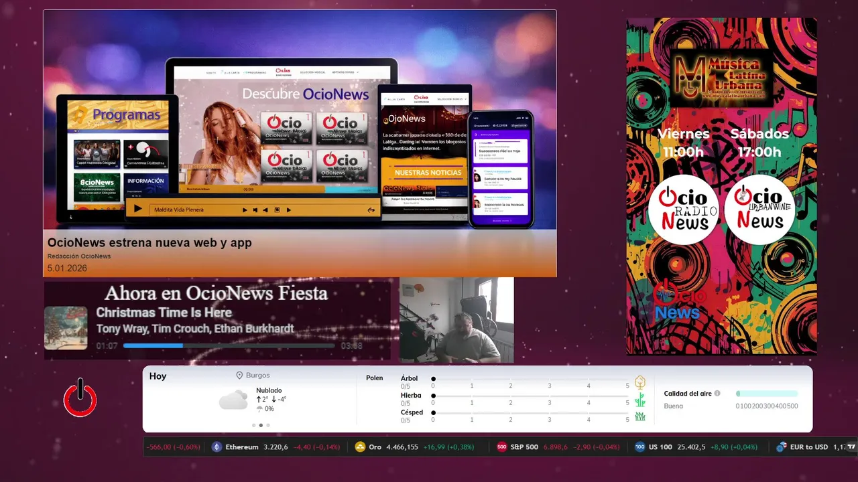Screen dimensions: 858x482
Task: Click the US 100 blue badge icon
Action: point(639,447)
